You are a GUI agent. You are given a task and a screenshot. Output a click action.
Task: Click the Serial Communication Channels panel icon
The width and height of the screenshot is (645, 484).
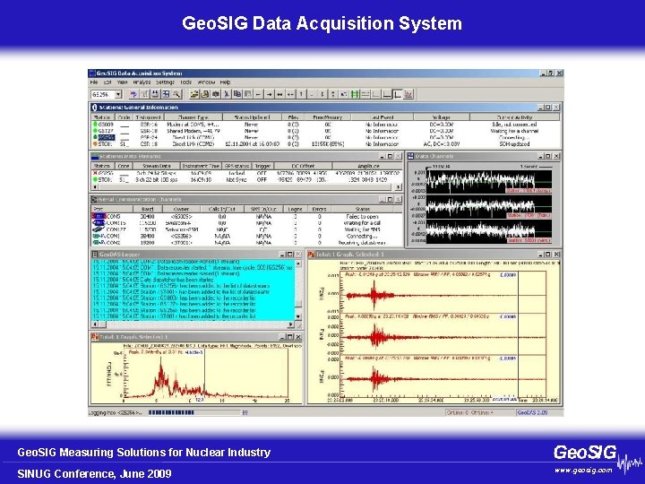pyautogui.click(x=95, y=199)
